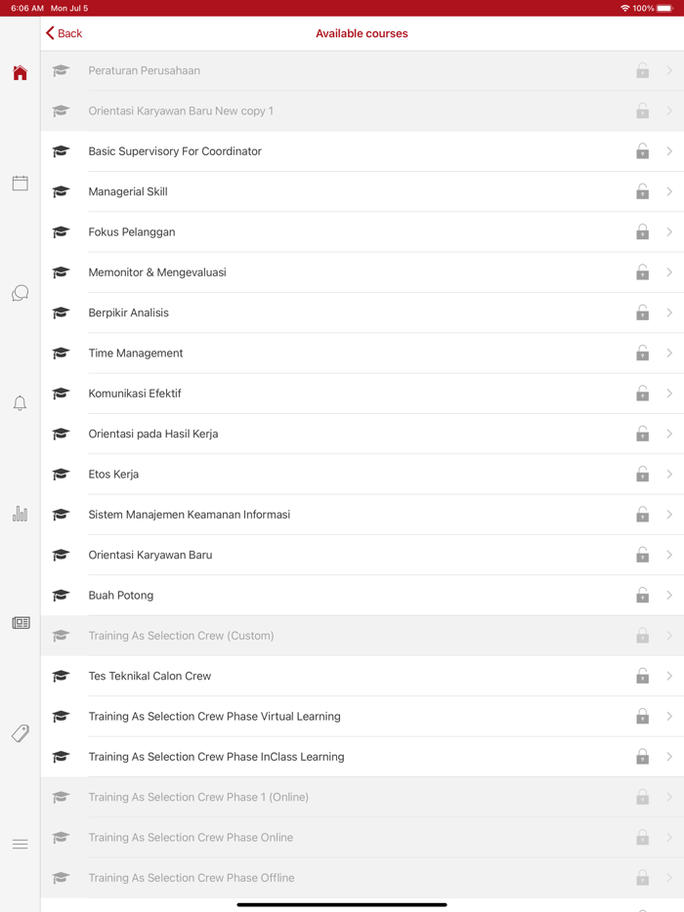Open the Home icon in sidebar
The image size is (684, 912).
click(20, 73)
